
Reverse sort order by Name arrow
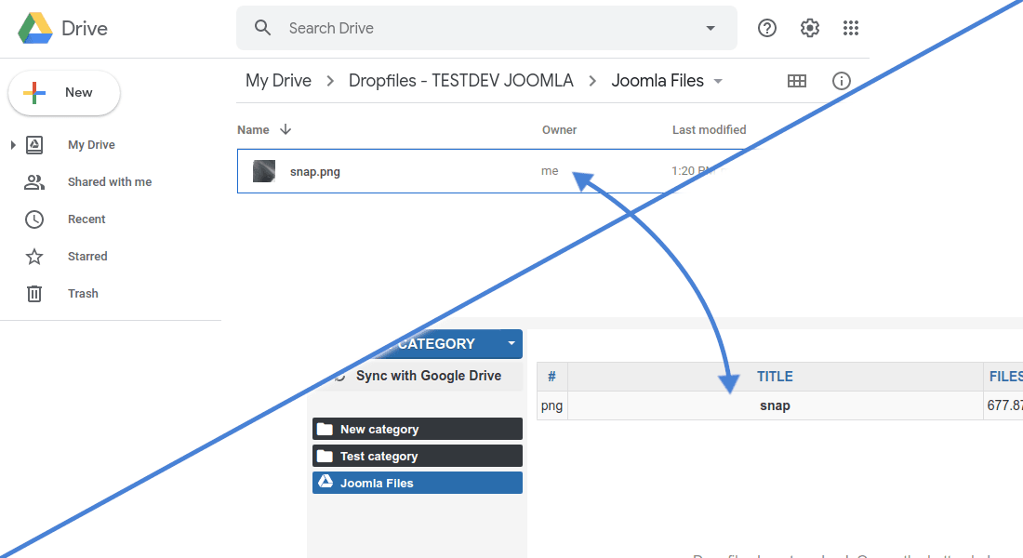point(286,130)
